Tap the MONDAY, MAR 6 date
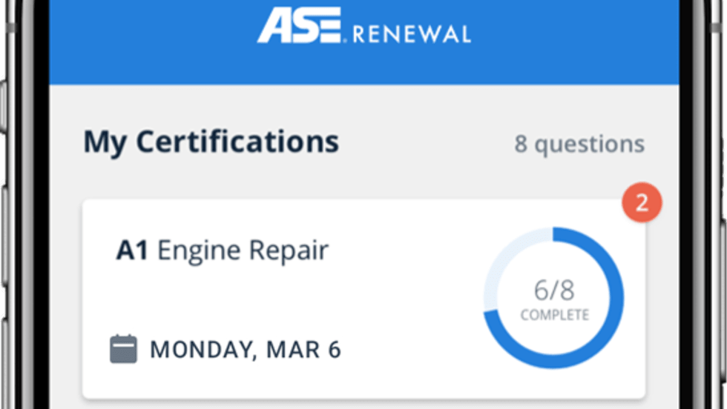This screenshot has width=727, height=409. point(246,349)
